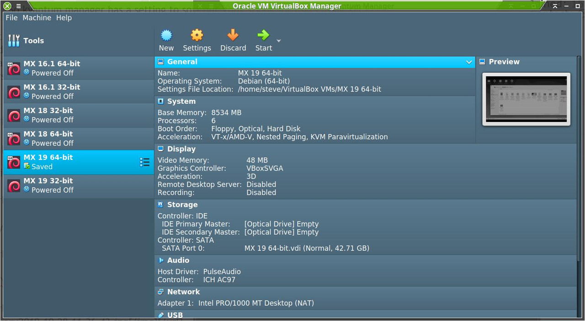Open the Machine menu

pyautogui.click(x=37, y=18)
